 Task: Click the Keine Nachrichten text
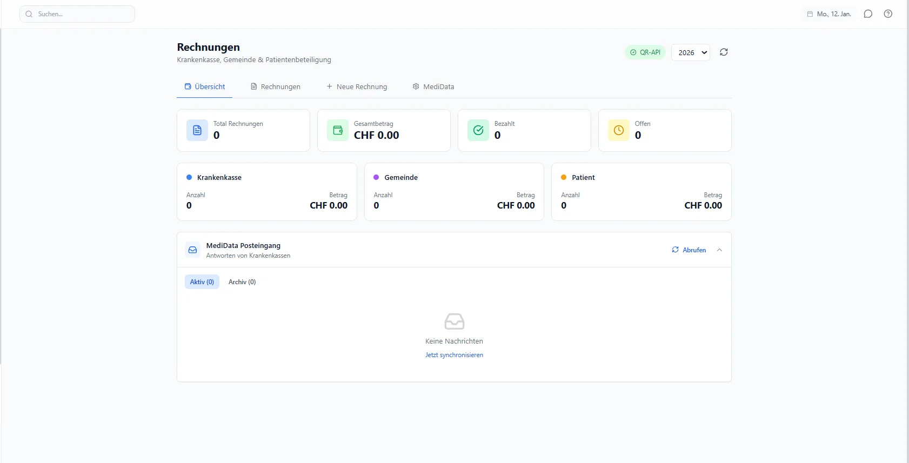454,341
